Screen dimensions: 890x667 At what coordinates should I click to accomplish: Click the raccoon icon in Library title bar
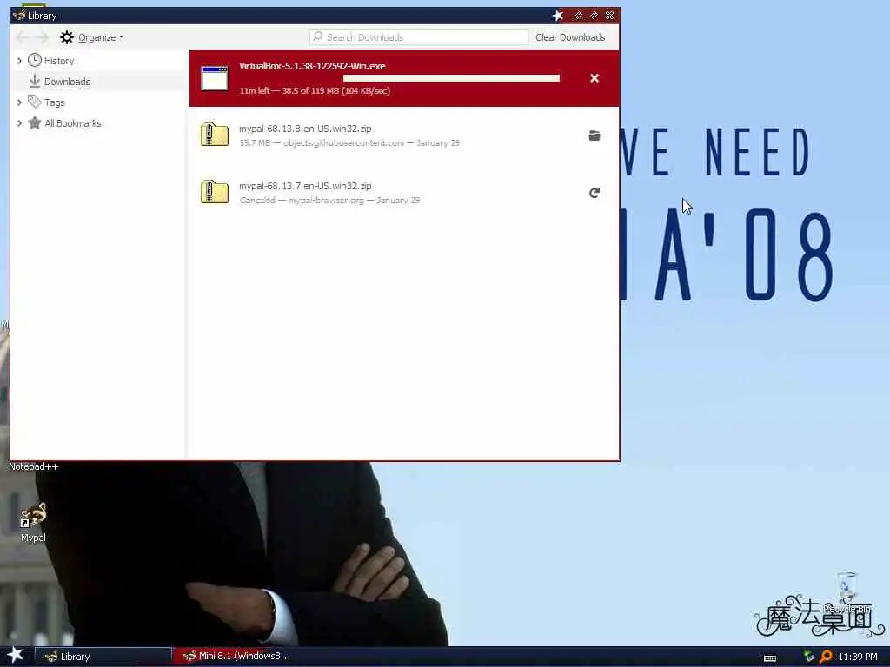coord(19,16)
